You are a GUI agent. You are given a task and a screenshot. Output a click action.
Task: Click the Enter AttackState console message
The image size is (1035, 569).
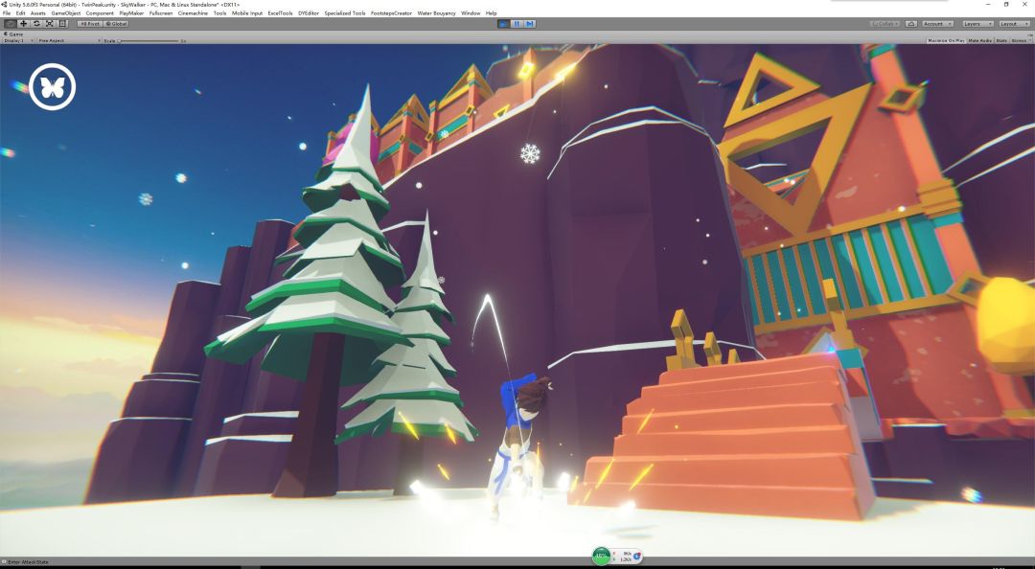tap(28, 562)
